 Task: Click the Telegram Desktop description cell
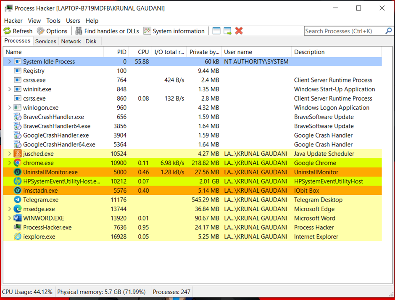(x=319, y=200)
